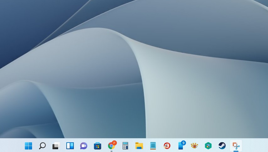Open File Explorer folder icon
Screen dimensions: 268x152
click(x=139, y=146)
